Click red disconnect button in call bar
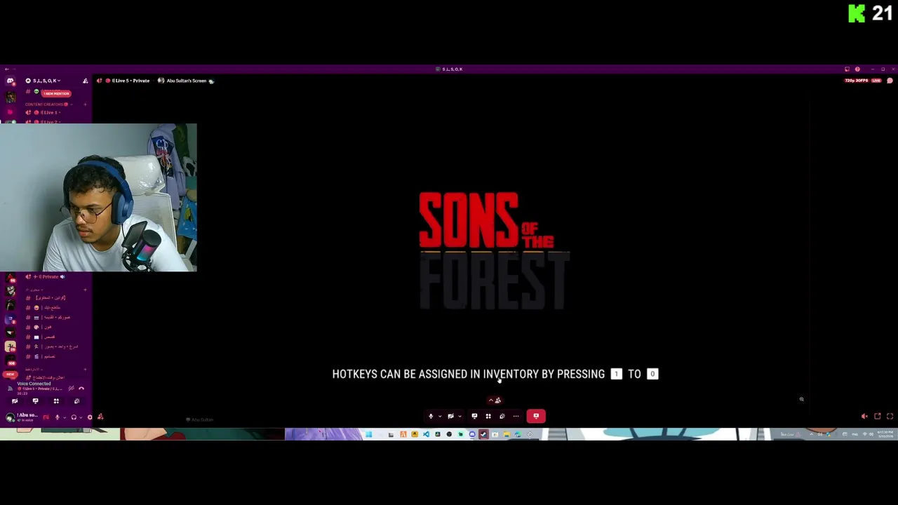Viewport: 898px width, 505px height. pos(536,416)
